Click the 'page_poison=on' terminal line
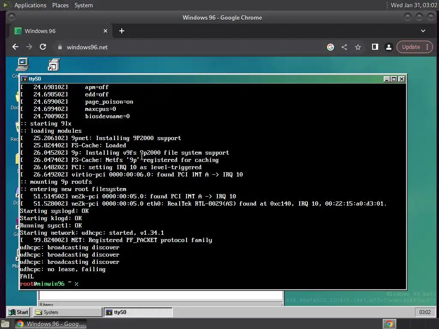439x329 pixels. pos(109,102)
